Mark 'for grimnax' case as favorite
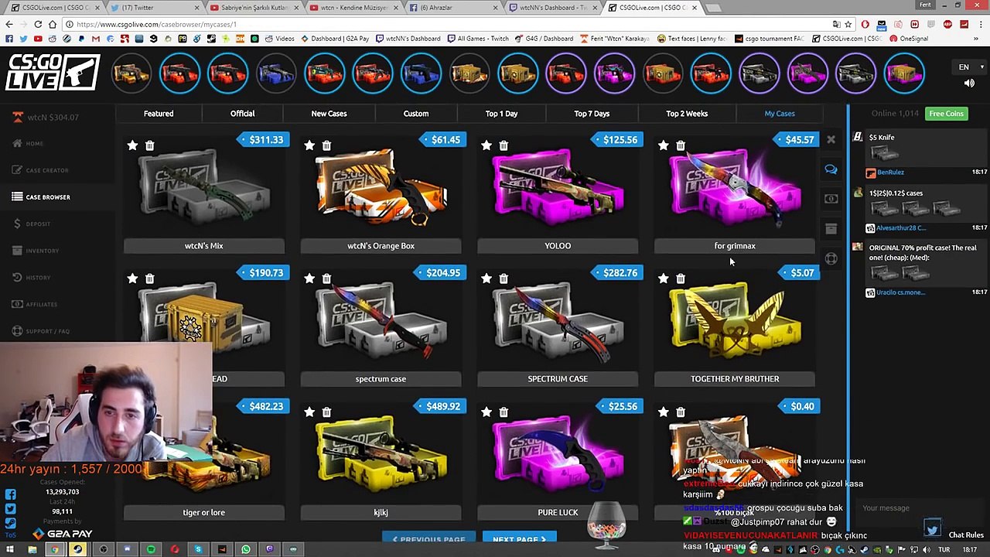 [x=664, y=145]
